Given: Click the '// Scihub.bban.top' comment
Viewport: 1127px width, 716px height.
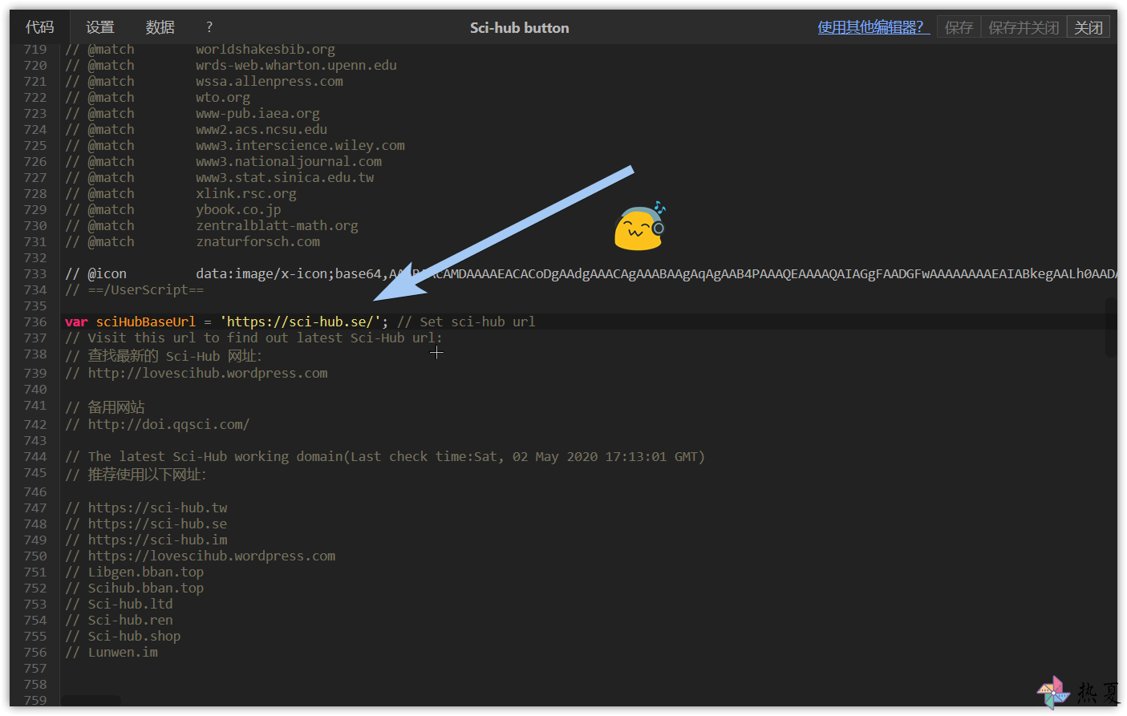Looking at the screenshot, I should (134, 588).
